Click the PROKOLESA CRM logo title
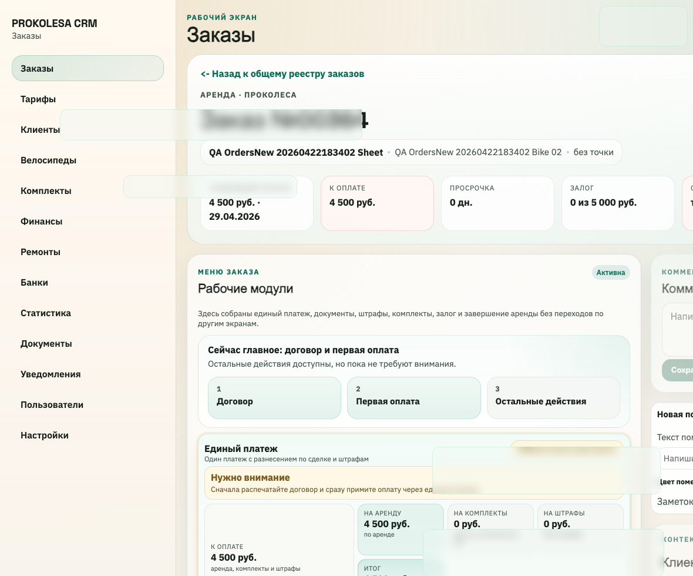Image resolution: width=693 pixels, height=576 pixels. (x=55, y=24)
